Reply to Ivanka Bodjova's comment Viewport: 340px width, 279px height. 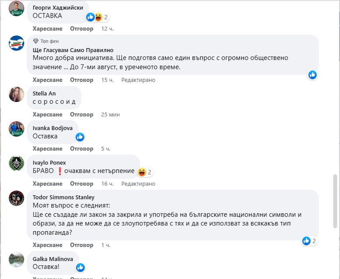coord(82,149)
